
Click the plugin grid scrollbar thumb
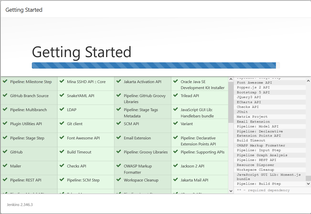point(231,102)
